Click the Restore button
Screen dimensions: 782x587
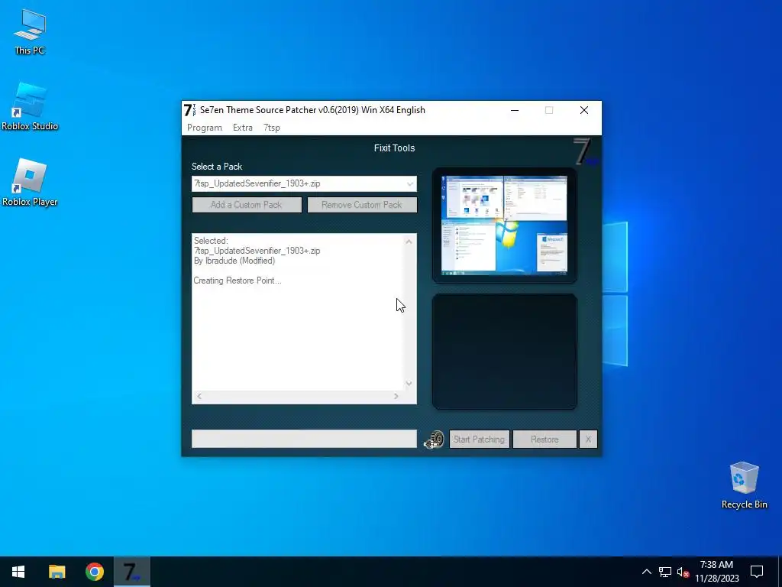tap(544, 439)
